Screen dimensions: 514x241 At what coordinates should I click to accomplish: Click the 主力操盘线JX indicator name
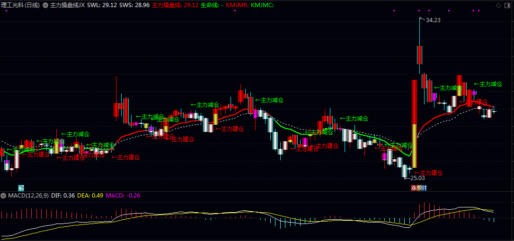pos(68,5)
